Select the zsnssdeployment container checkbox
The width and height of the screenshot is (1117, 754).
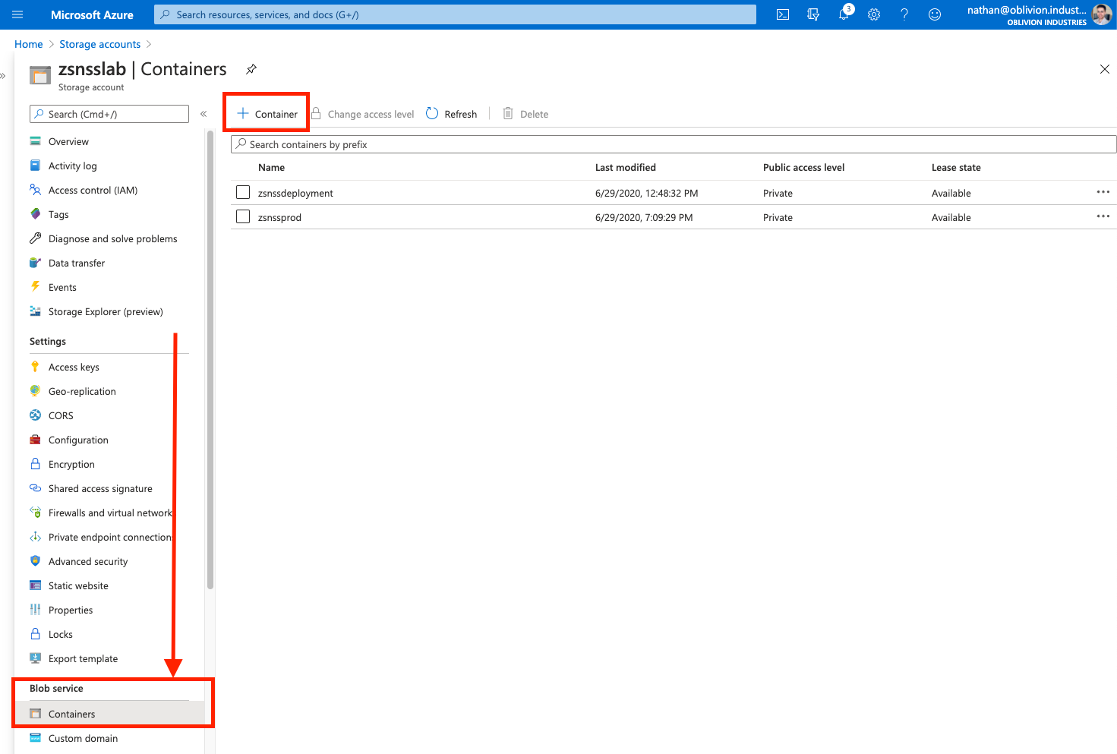tap(243, 193)
